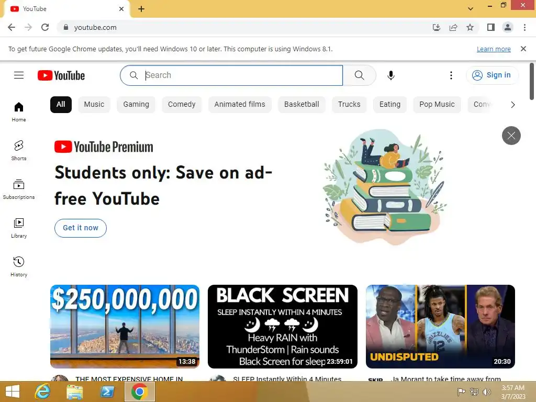
Task: Open the YouTube hamburger guide menu
Action: (19, 75)
